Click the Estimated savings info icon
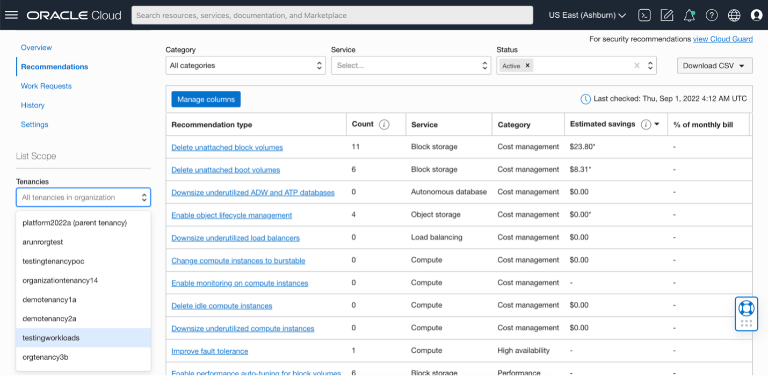768x377 pixels. point(646,124)
